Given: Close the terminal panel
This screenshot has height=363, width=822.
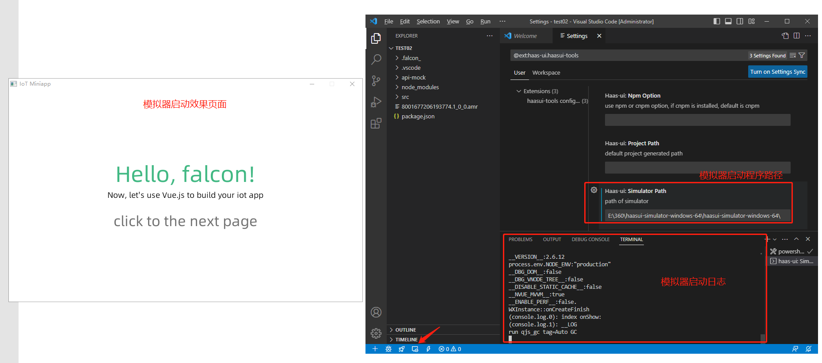Looking at the screenshot, I should point(808,239).
